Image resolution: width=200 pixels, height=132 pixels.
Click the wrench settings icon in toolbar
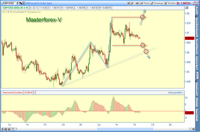tap(132, 3)
